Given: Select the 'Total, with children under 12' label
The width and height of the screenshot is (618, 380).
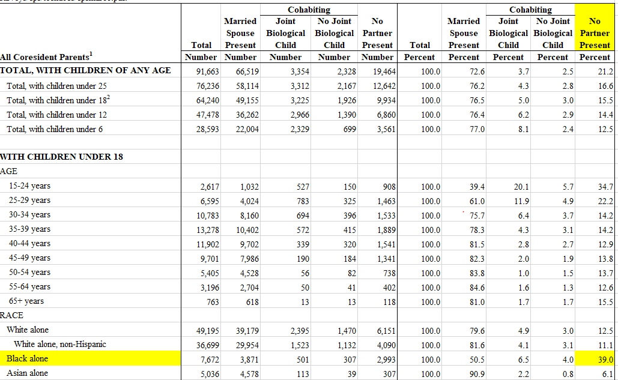Looking at the screenshot, I should point(56,115).
